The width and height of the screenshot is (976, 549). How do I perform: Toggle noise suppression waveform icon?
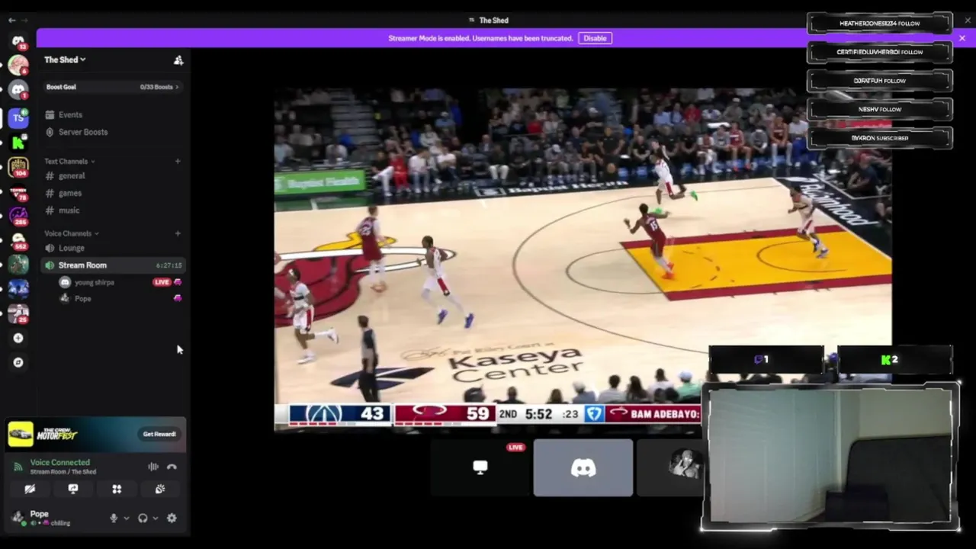click(x=153, y=467)
